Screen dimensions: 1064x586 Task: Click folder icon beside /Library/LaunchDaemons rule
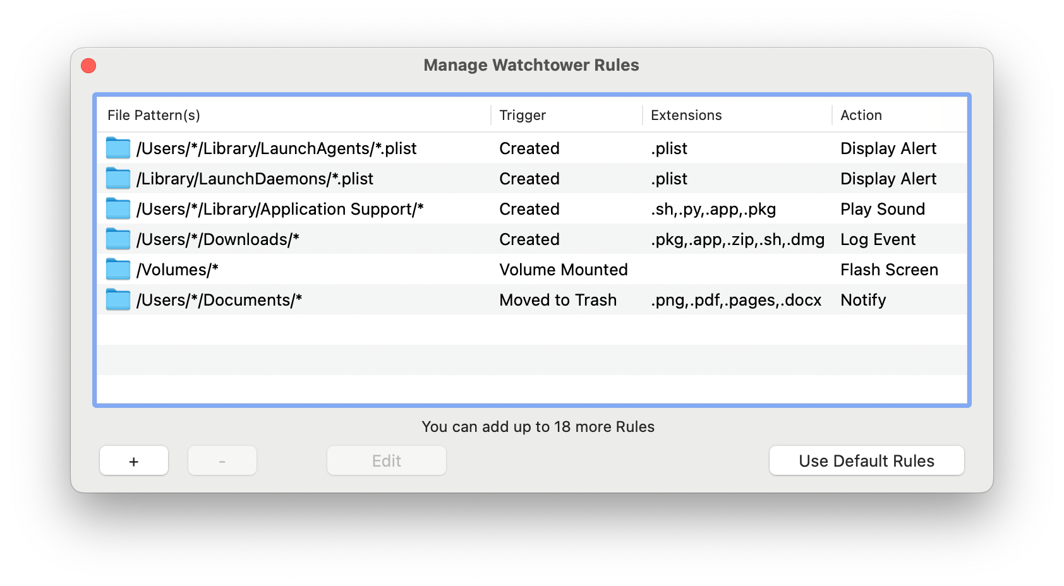118,179
